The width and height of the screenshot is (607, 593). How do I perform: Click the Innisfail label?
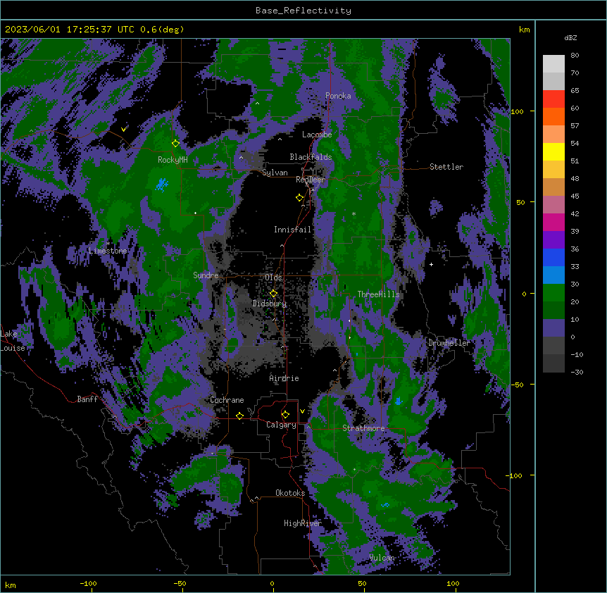point(292,230)
